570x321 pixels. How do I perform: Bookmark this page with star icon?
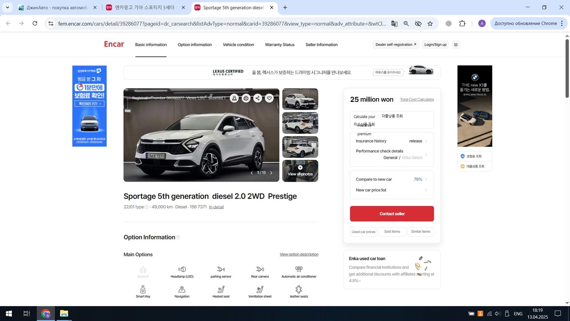pyautogui.click(x=430, y=23)
